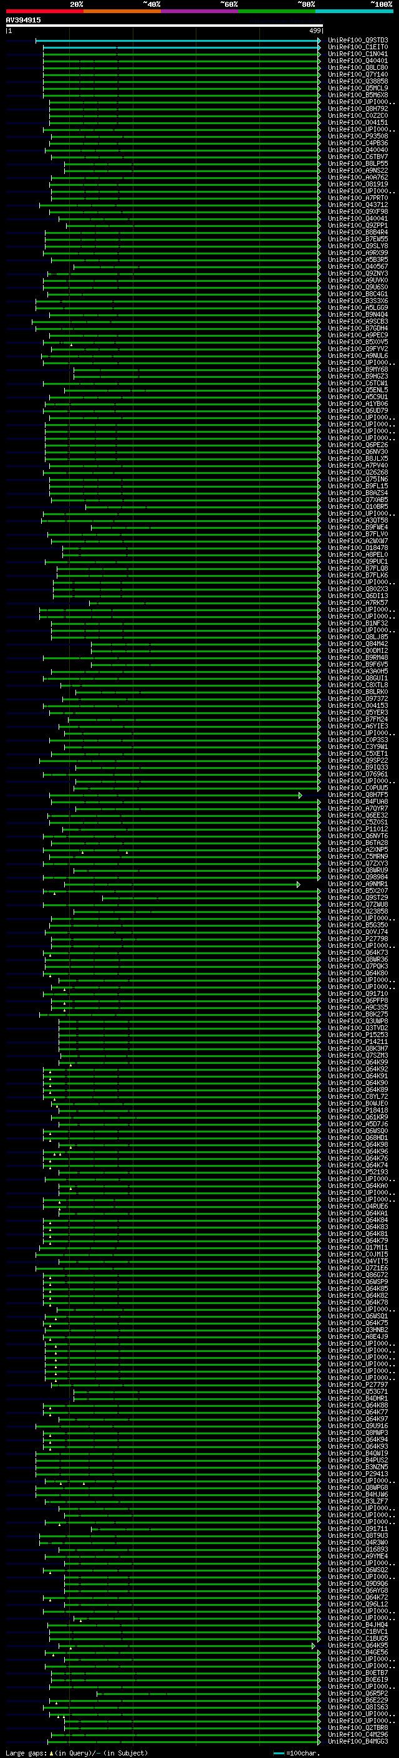Click hit UniRef100_B5M6X8
Viewport: 399px width, 1758px height.
[x=357, y=95]
